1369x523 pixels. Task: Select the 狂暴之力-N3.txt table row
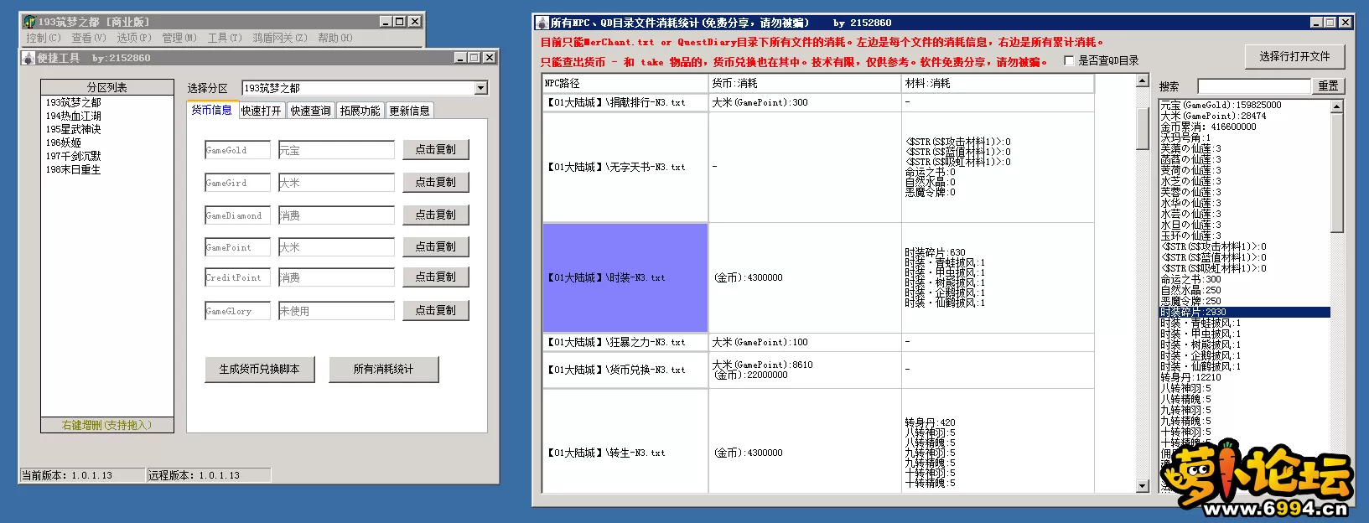[x=818, y=342]
